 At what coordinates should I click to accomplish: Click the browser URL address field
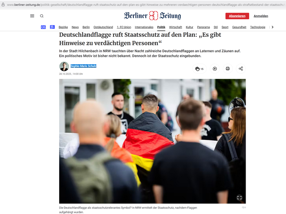(x=145, y=5)
